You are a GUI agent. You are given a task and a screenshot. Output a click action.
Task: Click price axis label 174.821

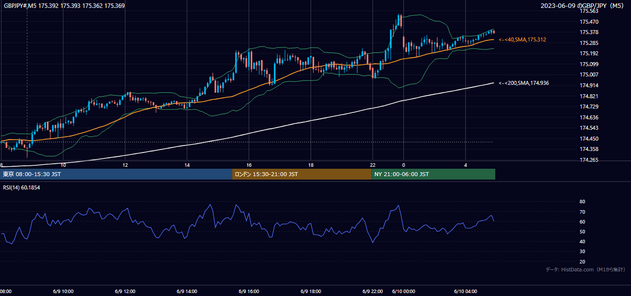click(589, 96)
